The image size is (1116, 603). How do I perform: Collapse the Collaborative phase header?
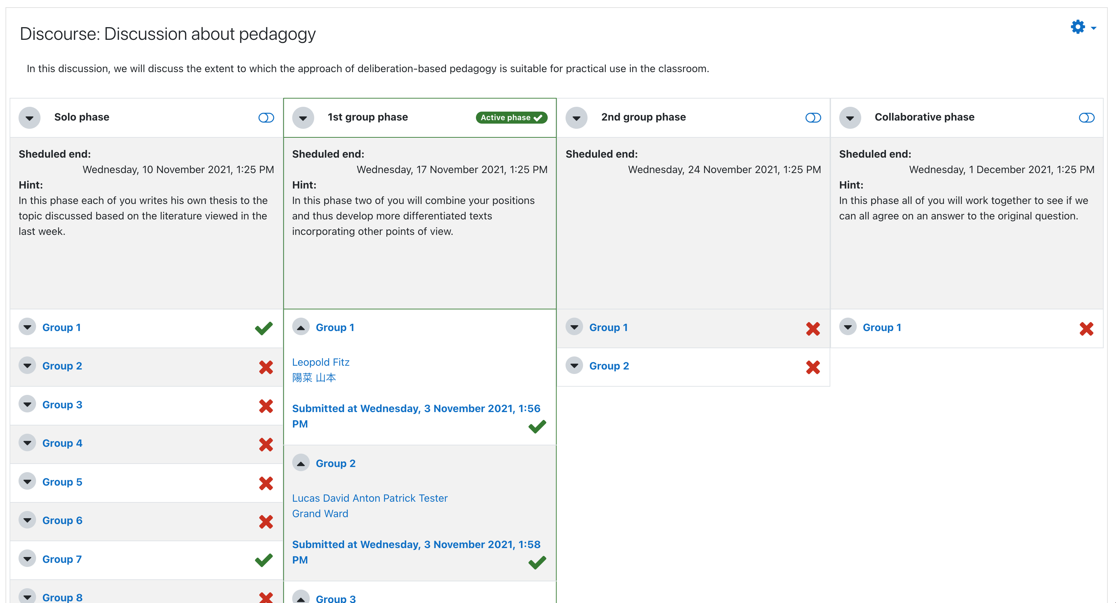[x=850, y=118]
